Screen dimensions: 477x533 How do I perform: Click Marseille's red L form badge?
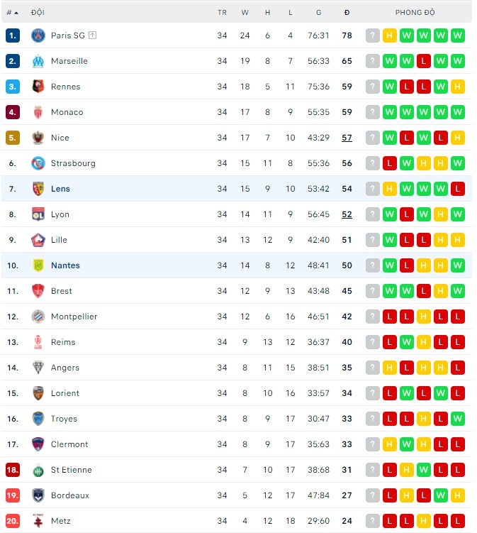[424, 61]
